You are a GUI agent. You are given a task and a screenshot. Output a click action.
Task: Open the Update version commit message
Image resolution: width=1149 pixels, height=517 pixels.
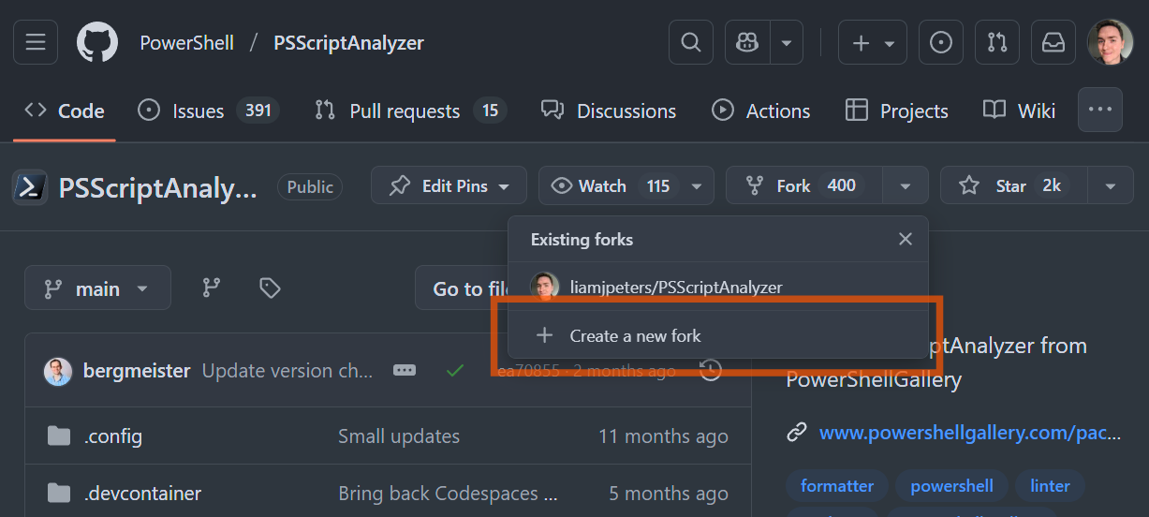[x=288, y=371]
